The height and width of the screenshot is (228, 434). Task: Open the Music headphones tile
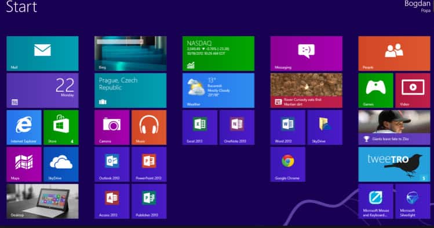click(x=149, y=128)
